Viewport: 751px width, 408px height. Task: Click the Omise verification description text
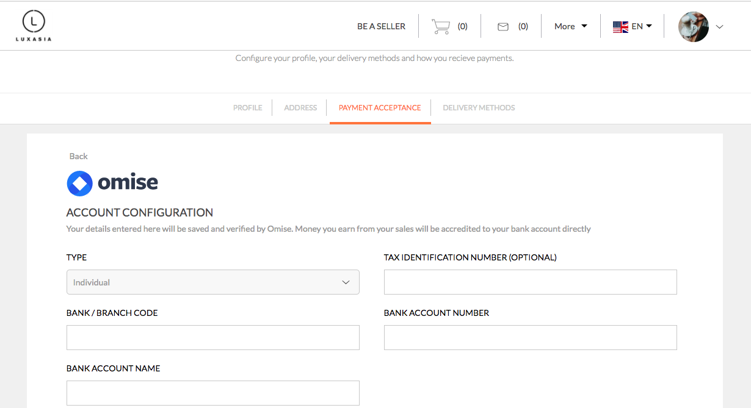tap(328, 229)
